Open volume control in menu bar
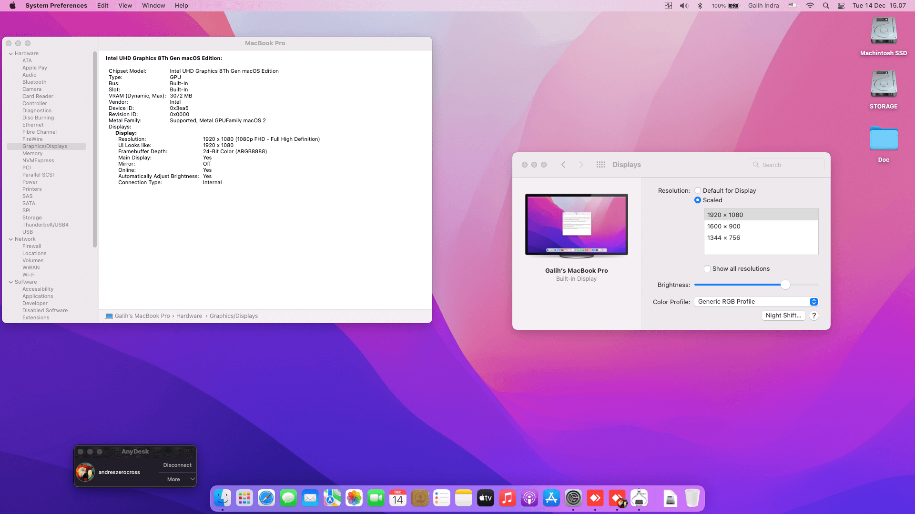 [x=684, y=6]
